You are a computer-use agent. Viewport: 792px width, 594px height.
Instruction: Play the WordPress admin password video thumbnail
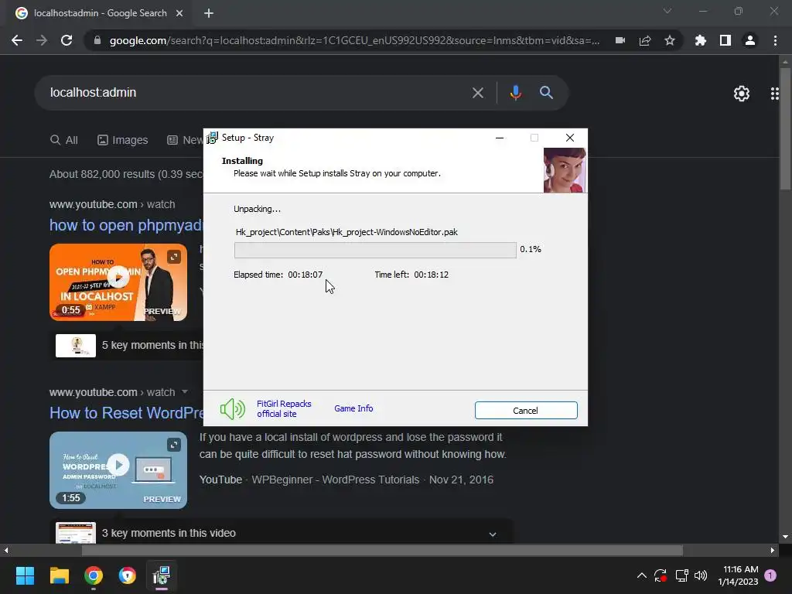click(118, 465)
